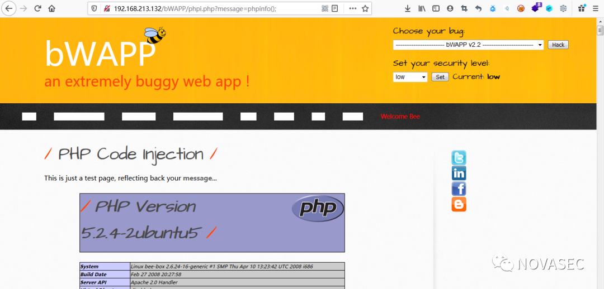Viewport: 604px width, 289px height.
Task: Open the globe grid extension icon
Action: (563, 8)
